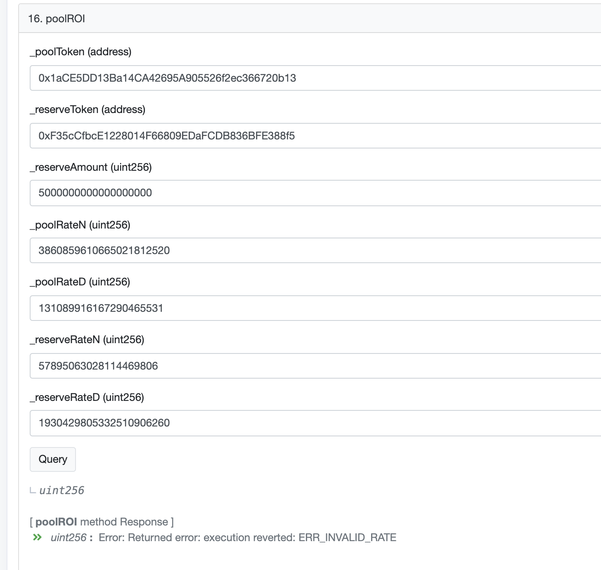Image resolution: width=601 pixels, height=570 pixels.
Task: Select the ERR_INVALID_RATE error message text
Action: [348, 537]
